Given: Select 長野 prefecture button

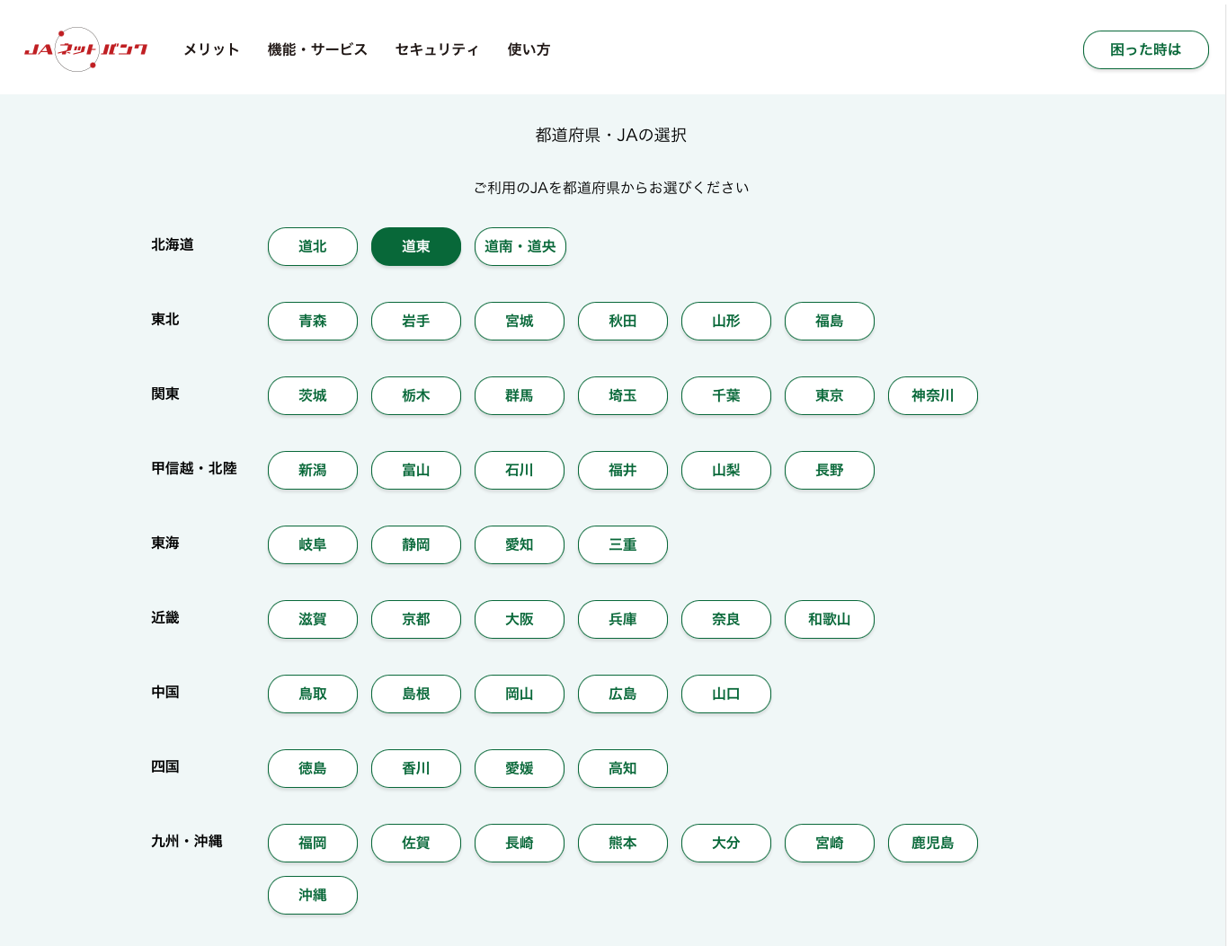Looking at the screenshot, I should (x=830, y=470).
